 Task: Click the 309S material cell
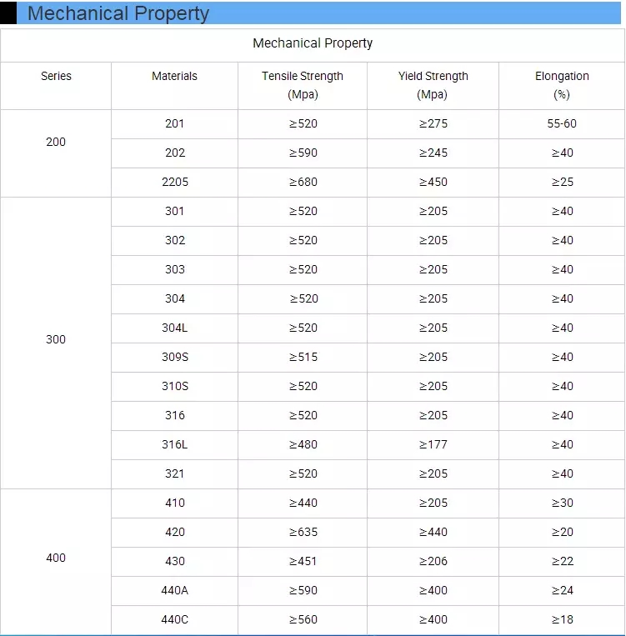click(x=174, y=357)
